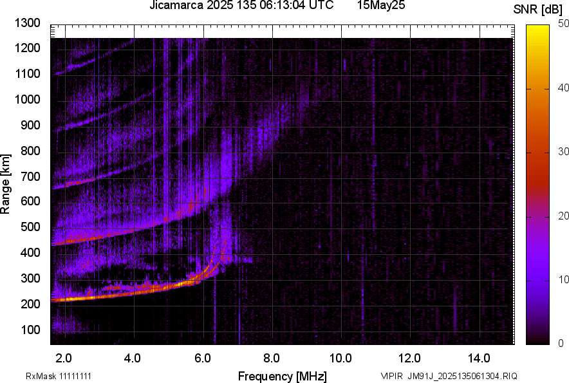Viewport: 569px width, 383px height.
Task: Click the 1300 tick on the range axis
Action: (27, 24)
